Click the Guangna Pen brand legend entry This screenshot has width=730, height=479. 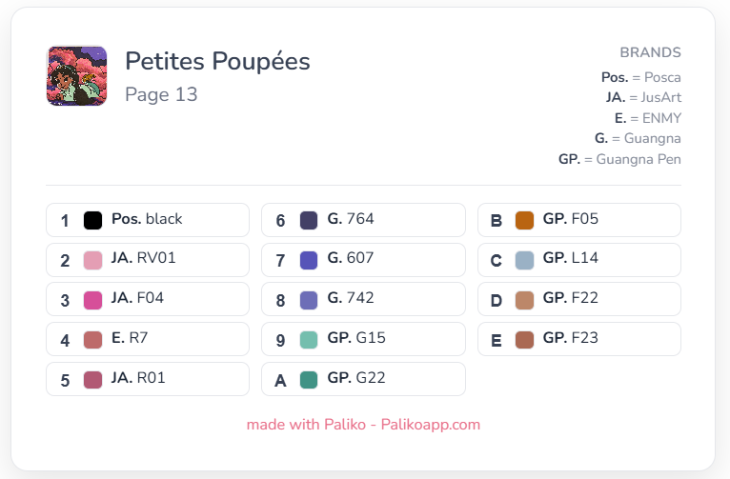click(x=619, y=159)
